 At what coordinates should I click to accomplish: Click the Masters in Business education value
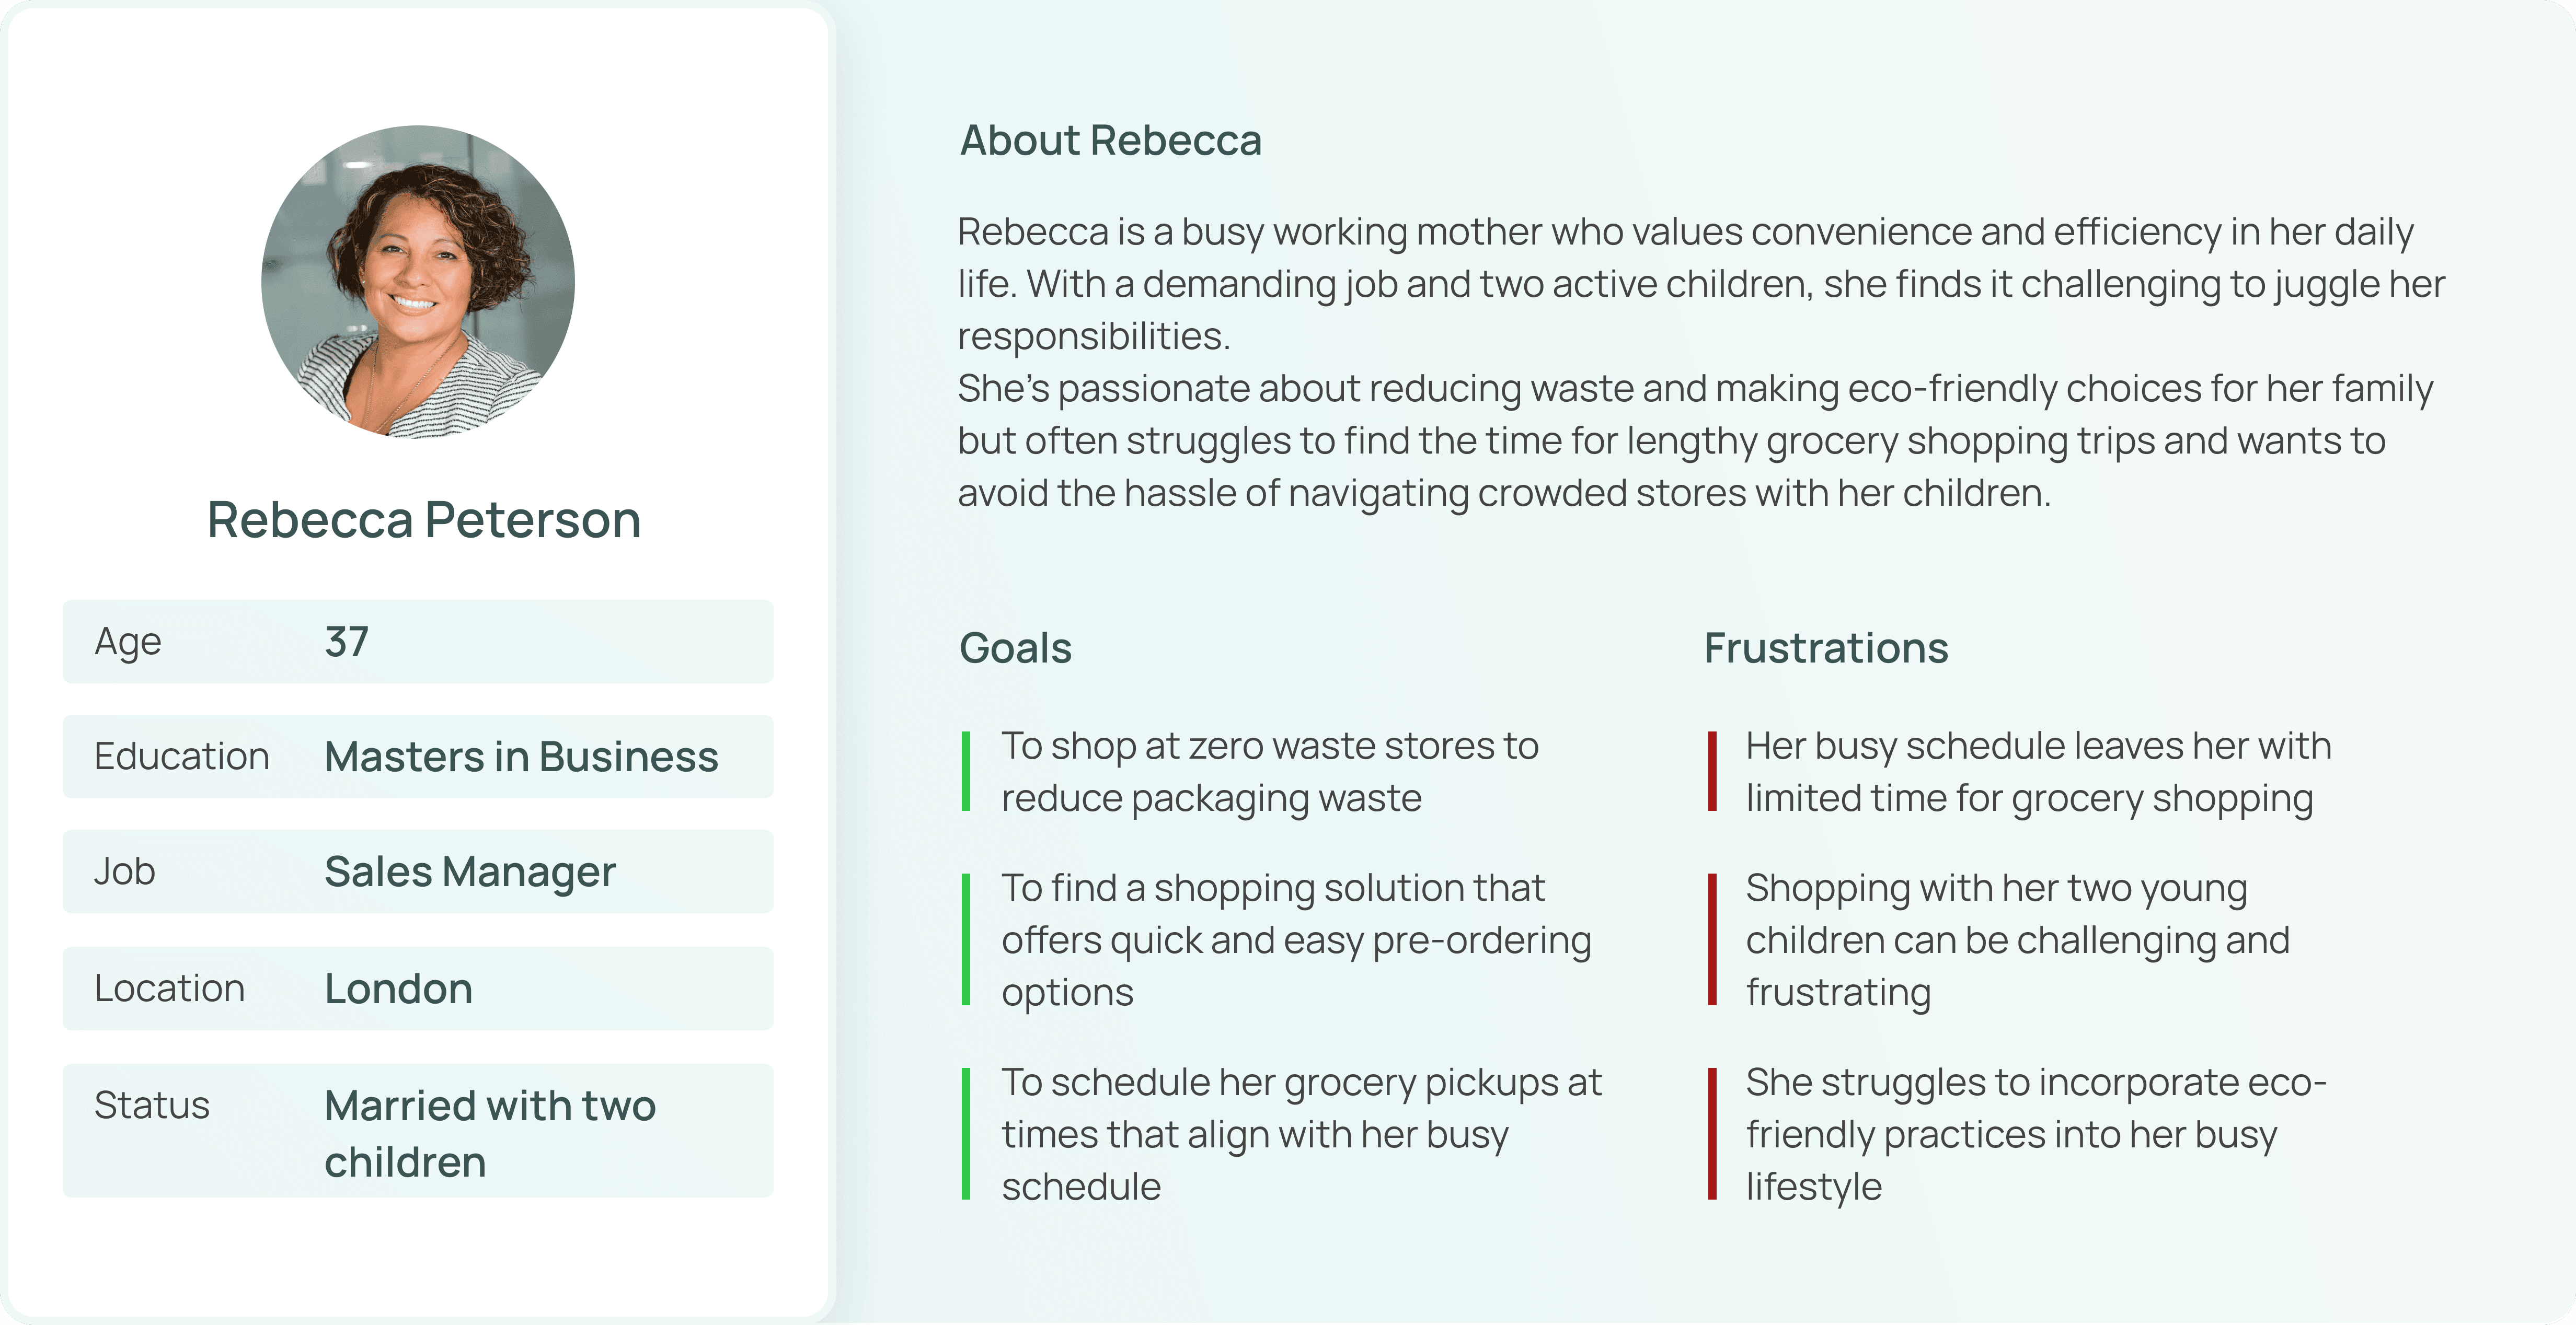[x=521, y=757]
